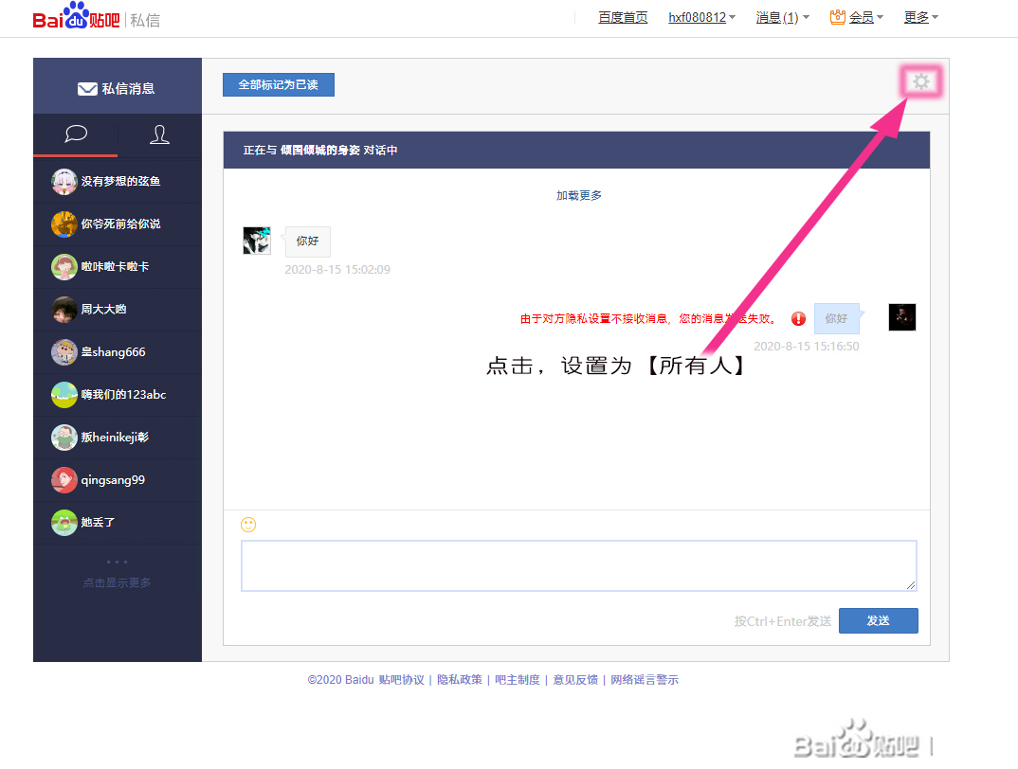Open 网络谣言警示 footer link
Screen dimensions: 1018x769
tap(645, 680)
